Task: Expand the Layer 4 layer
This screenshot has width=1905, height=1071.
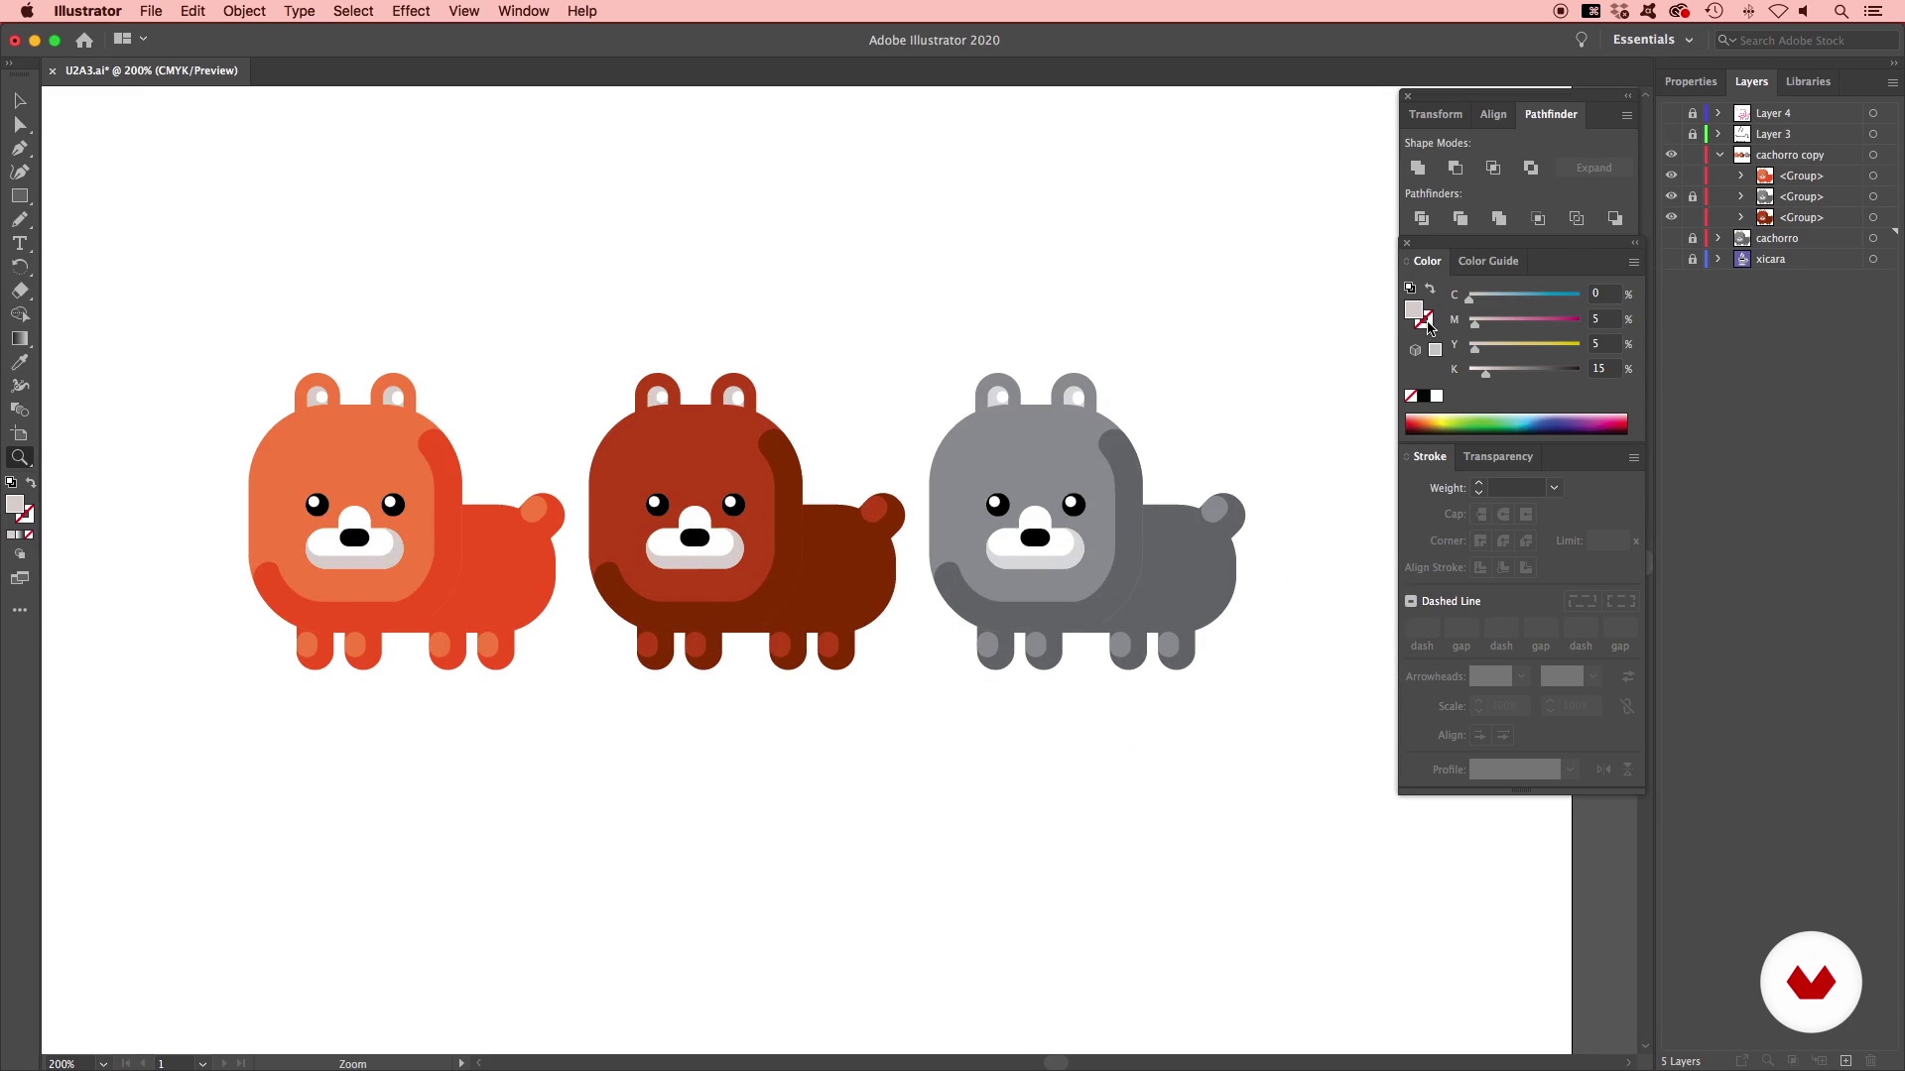Action: [1718, 113]
